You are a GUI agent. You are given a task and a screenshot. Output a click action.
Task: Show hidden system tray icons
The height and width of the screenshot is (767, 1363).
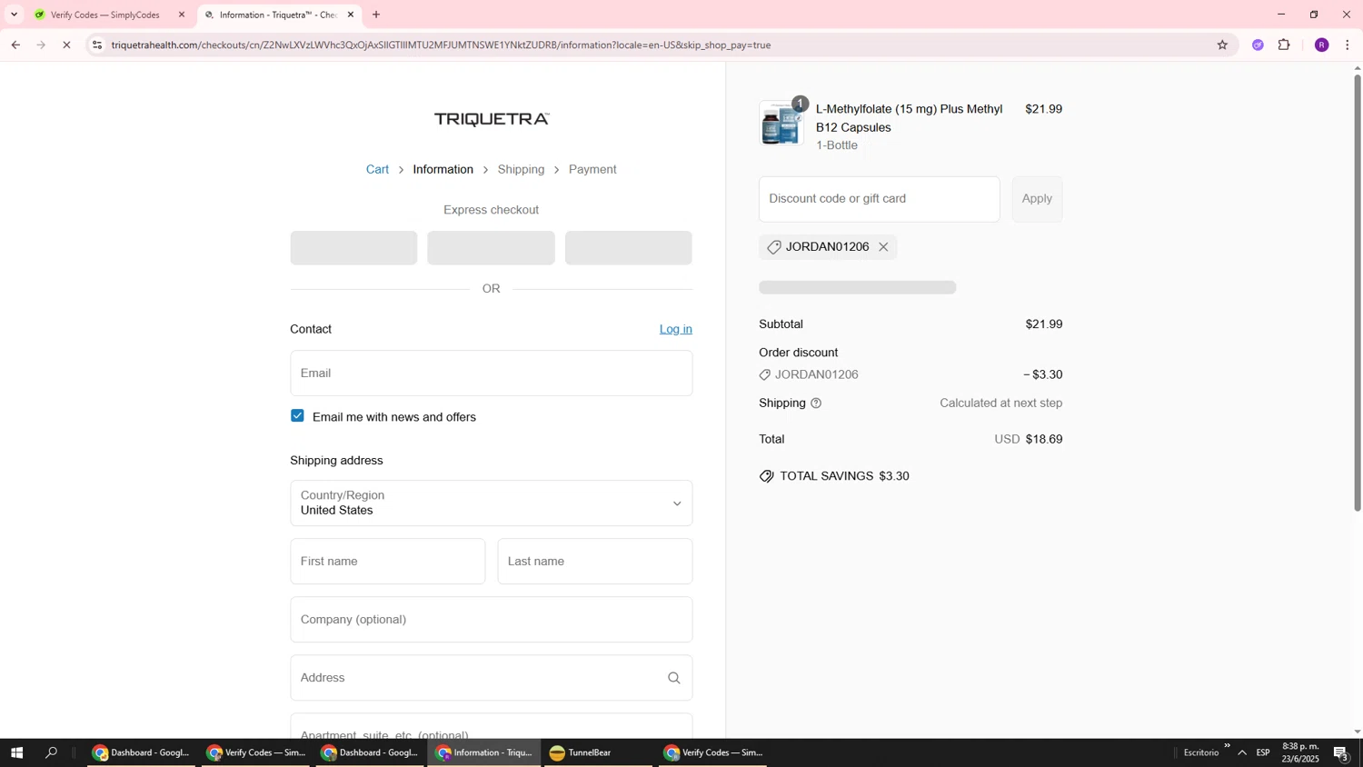click(1242, 752)
